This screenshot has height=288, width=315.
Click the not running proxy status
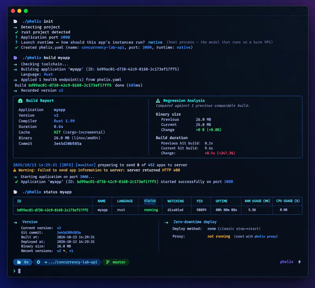click(219, 236)
